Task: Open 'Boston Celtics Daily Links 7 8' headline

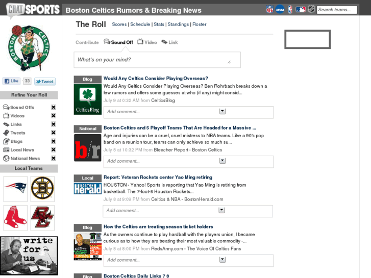Action: [x=136, y=276]
